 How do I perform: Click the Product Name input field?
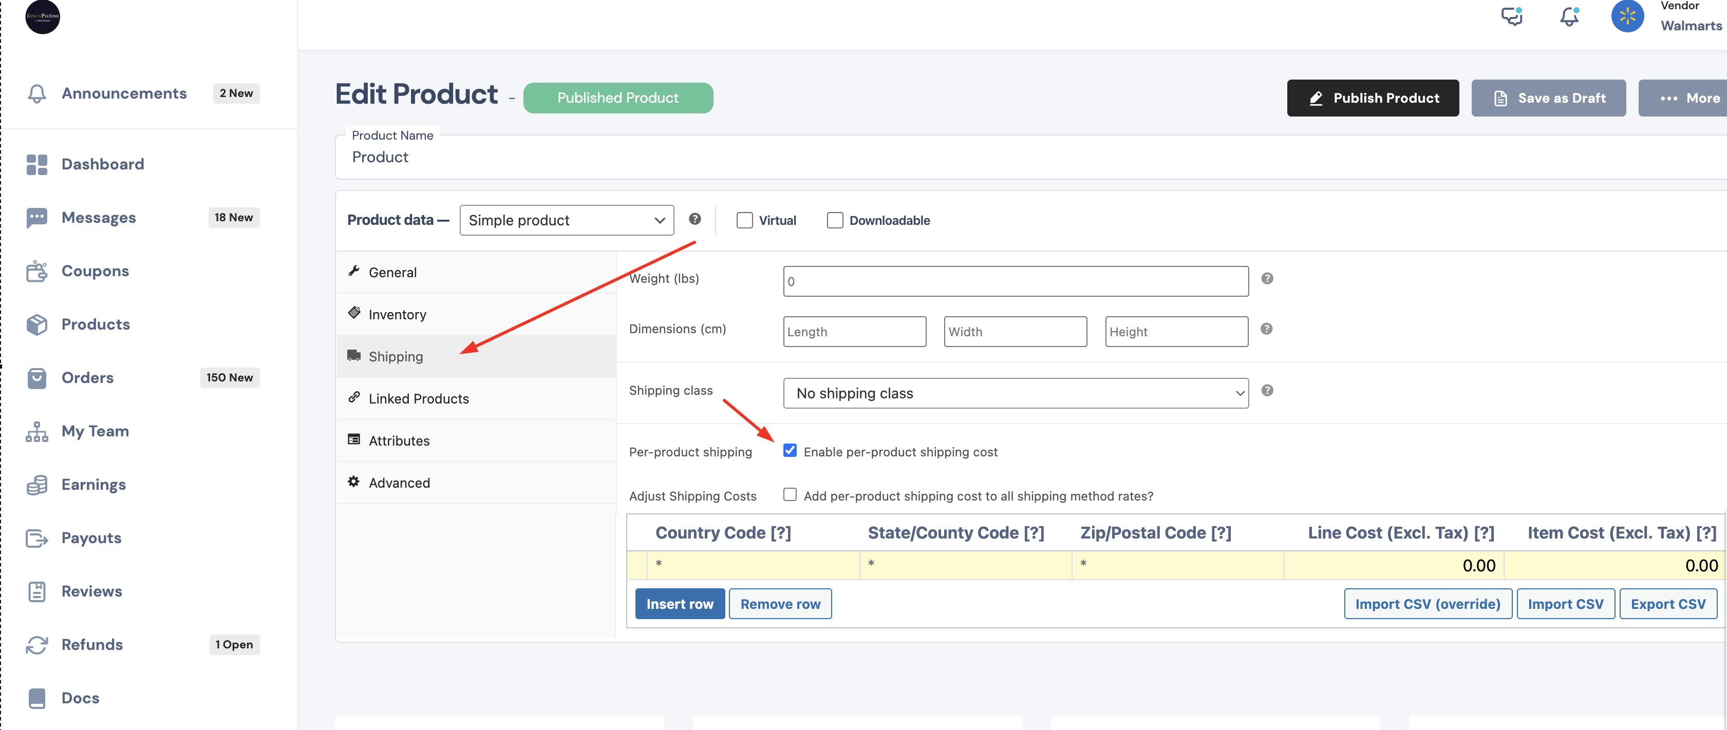tap(1030, 158)
